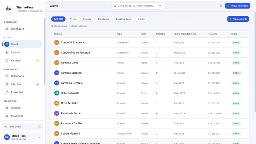Click the Movimenti arrows icon
Viewport: 256px width, 144px height.
pyautogui.click(x=7, y=116)
